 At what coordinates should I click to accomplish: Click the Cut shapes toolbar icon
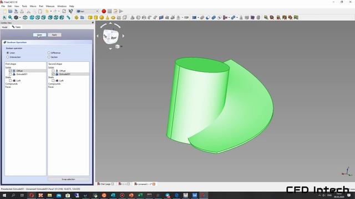click(208, 18)
